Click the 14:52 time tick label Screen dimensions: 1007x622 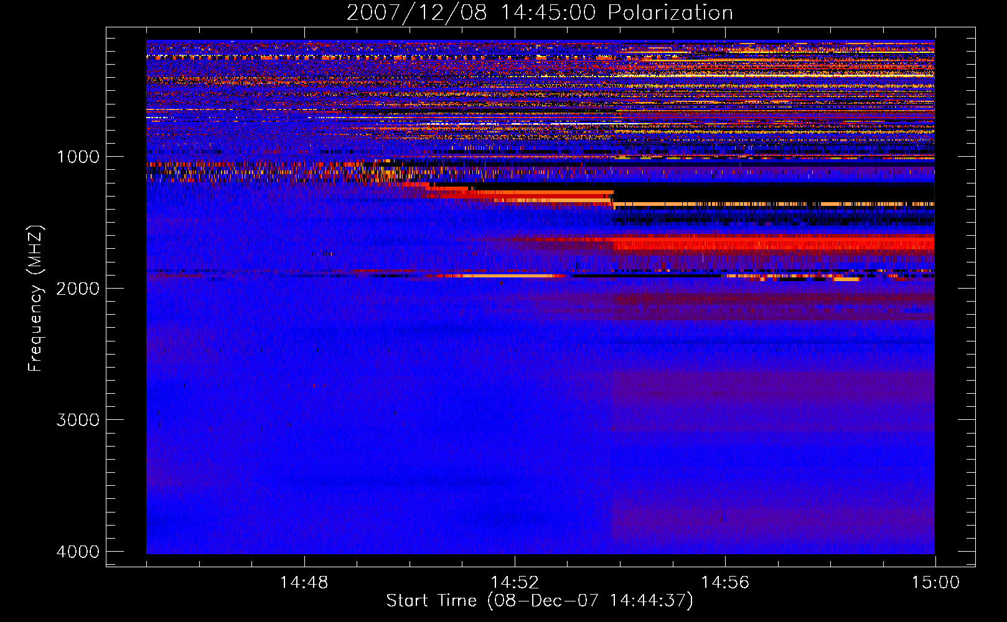click(x=515, y=583)
